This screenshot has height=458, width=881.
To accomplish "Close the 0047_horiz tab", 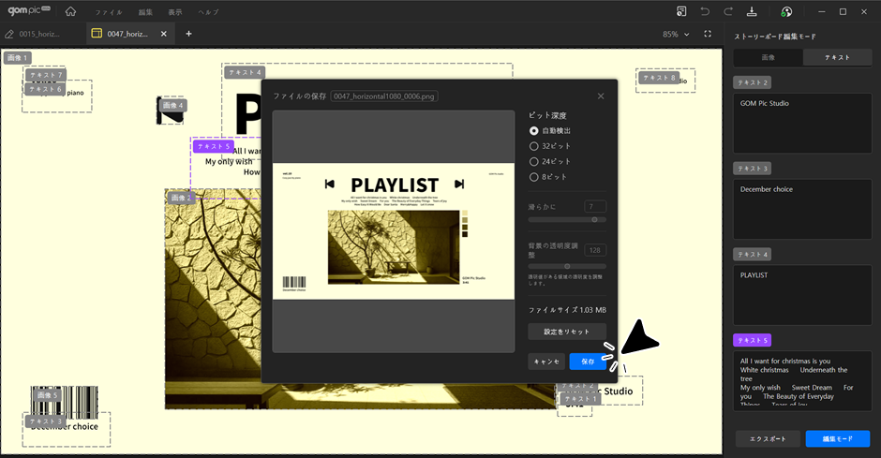I will click(165, 34).
